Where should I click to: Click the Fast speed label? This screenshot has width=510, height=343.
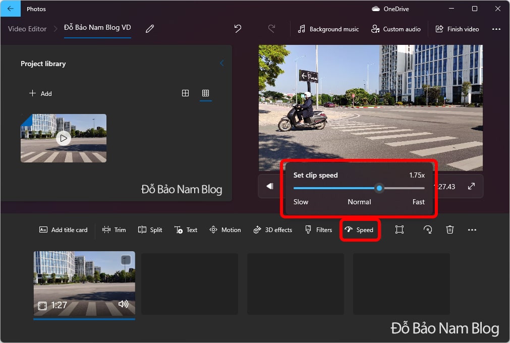[418, 202]
